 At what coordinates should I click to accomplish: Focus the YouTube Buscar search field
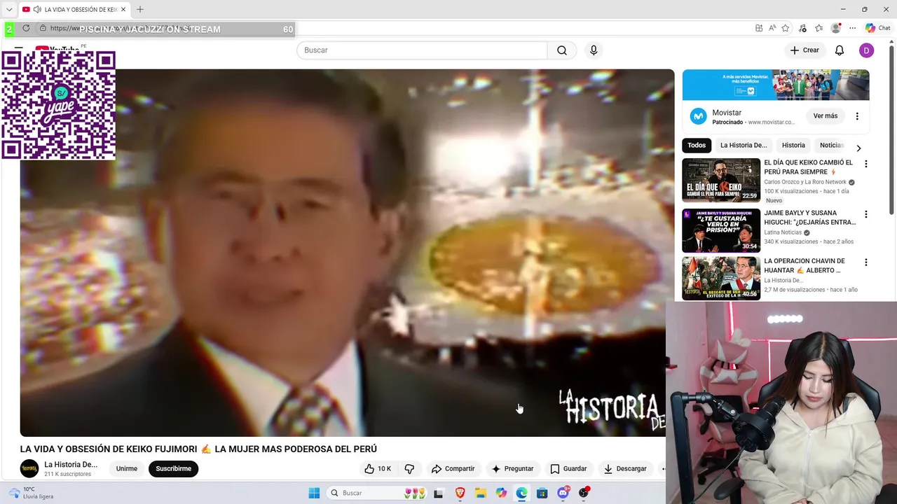point(422,50)
